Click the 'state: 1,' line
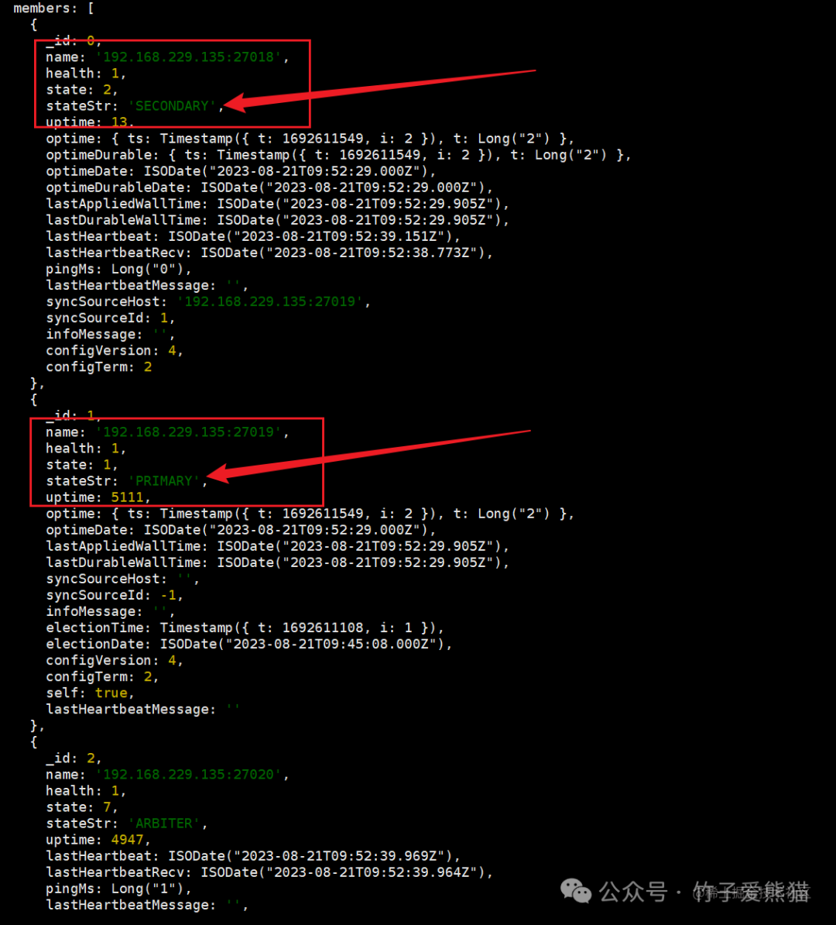The width and height of the screenshot is (836, 925). coord(82,465)
